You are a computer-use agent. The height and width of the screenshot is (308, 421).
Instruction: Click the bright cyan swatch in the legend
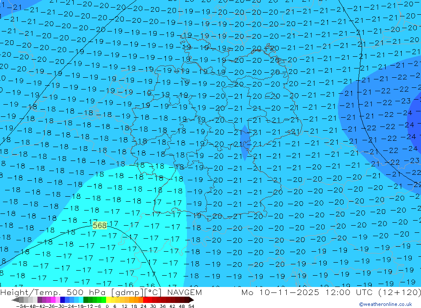coord(81,300)
